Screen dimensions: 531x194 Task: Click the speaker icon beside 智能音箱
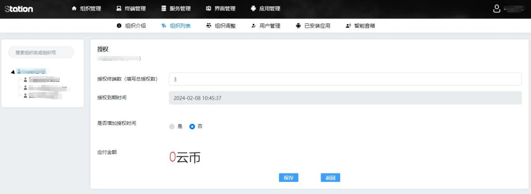point(348,26)
